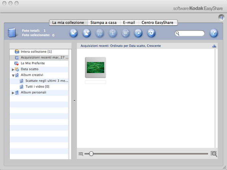
Task: Click the burn disc toolbar icon
Action: click(151, 33)
